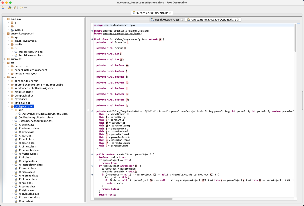Collapse the android.support.v4 package
The image size is (304, 206).
(x=4, y=34)
